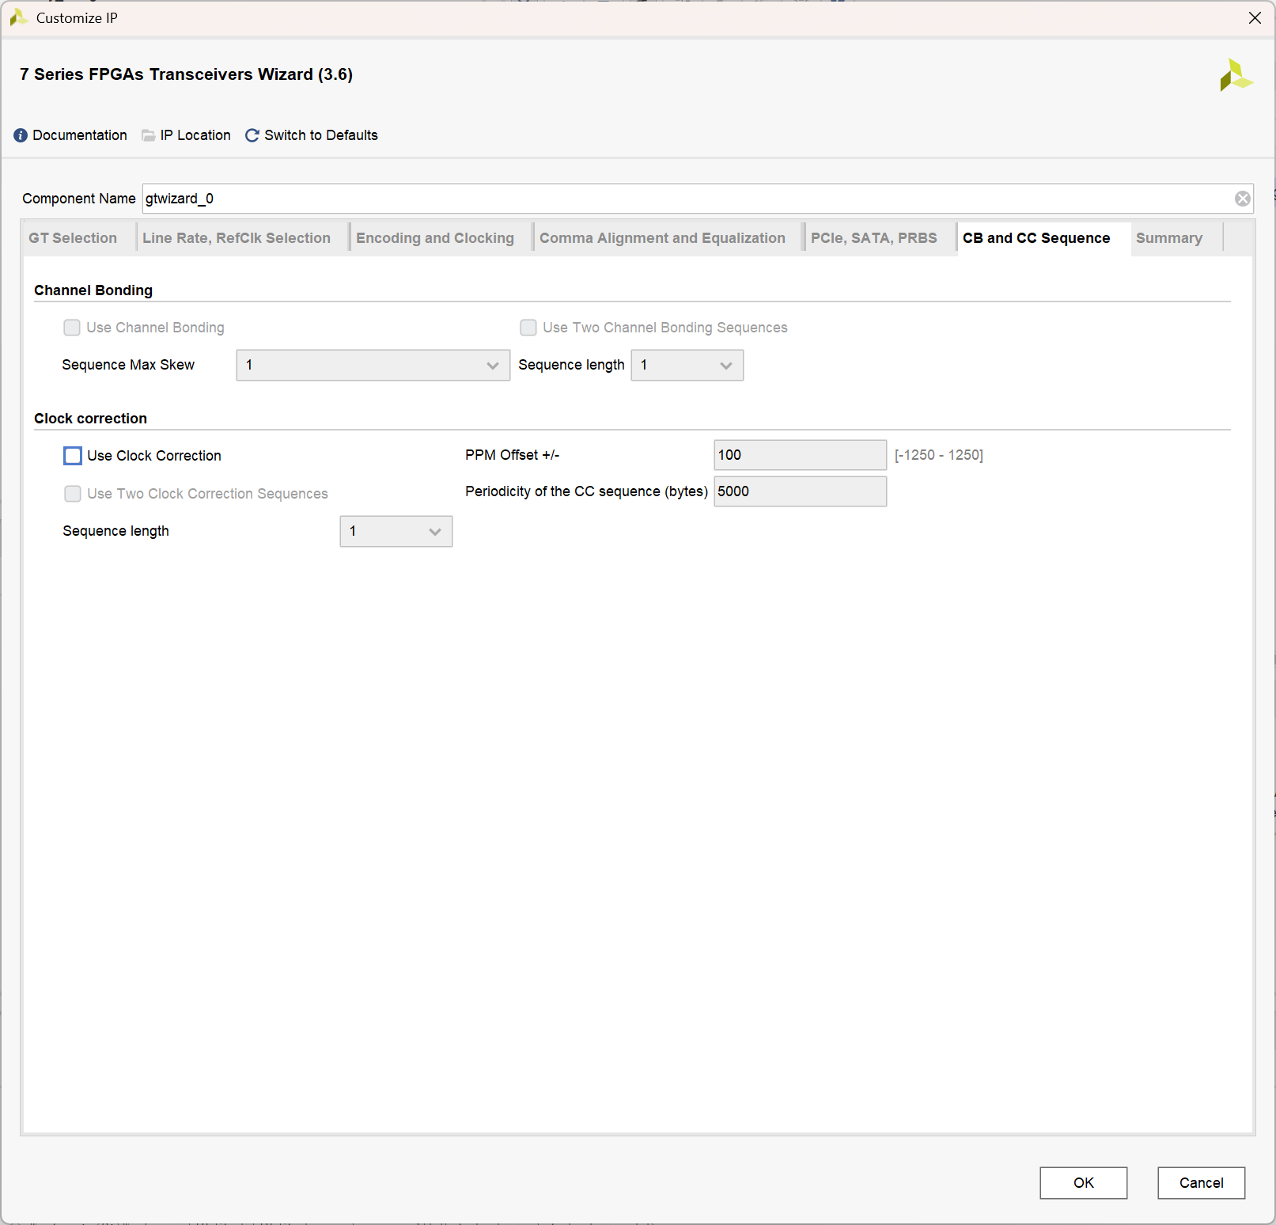This screenshot has width=1276, height=1225.
Task: Open the Summary tab
Action: [1169, 238]
